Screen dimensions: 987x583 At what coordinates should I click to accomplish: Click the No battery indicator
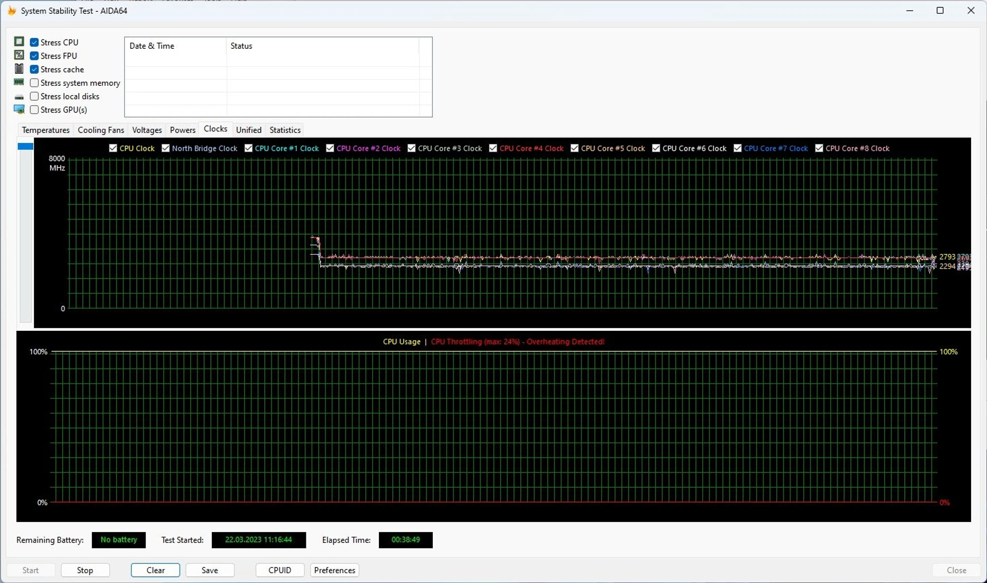pyautogui.click(x=119, y=540)
